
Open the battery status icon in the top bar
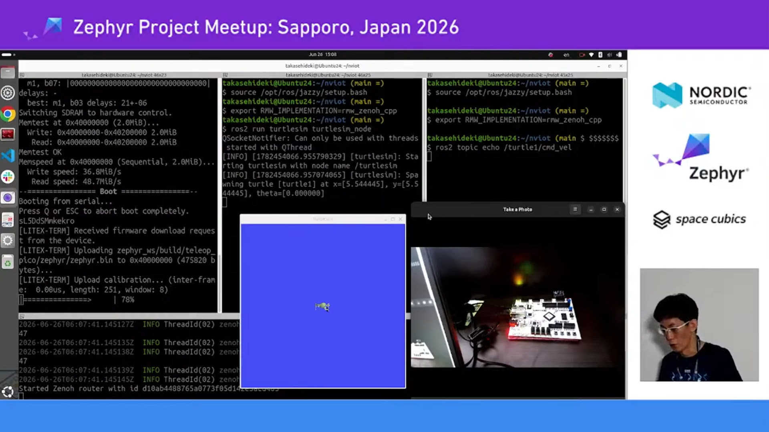pyautogui.click(x=619, y=55)
